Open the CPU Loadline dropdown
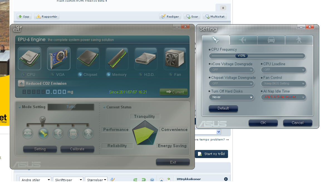Screen dimensions: 326x182 pyautogui.click(x=284, y=70)
